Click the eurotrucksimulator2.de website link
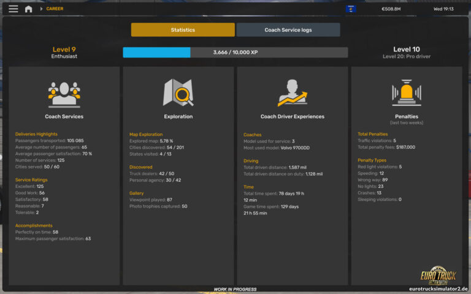Screen dimensions: 471x294 coord(438,289)
